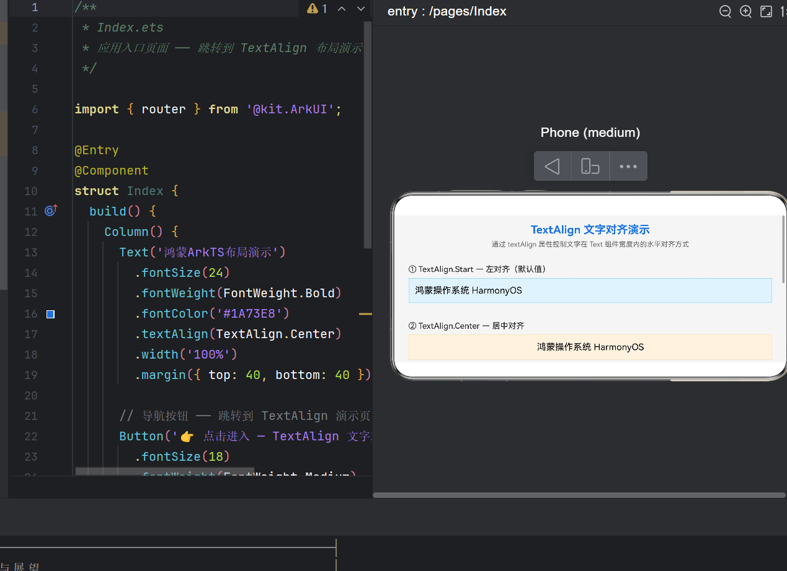Click the '② TextAlign.Center — 居中对齐' label
This screenshot has height=571, width=787.
click(x=466, y=326)
